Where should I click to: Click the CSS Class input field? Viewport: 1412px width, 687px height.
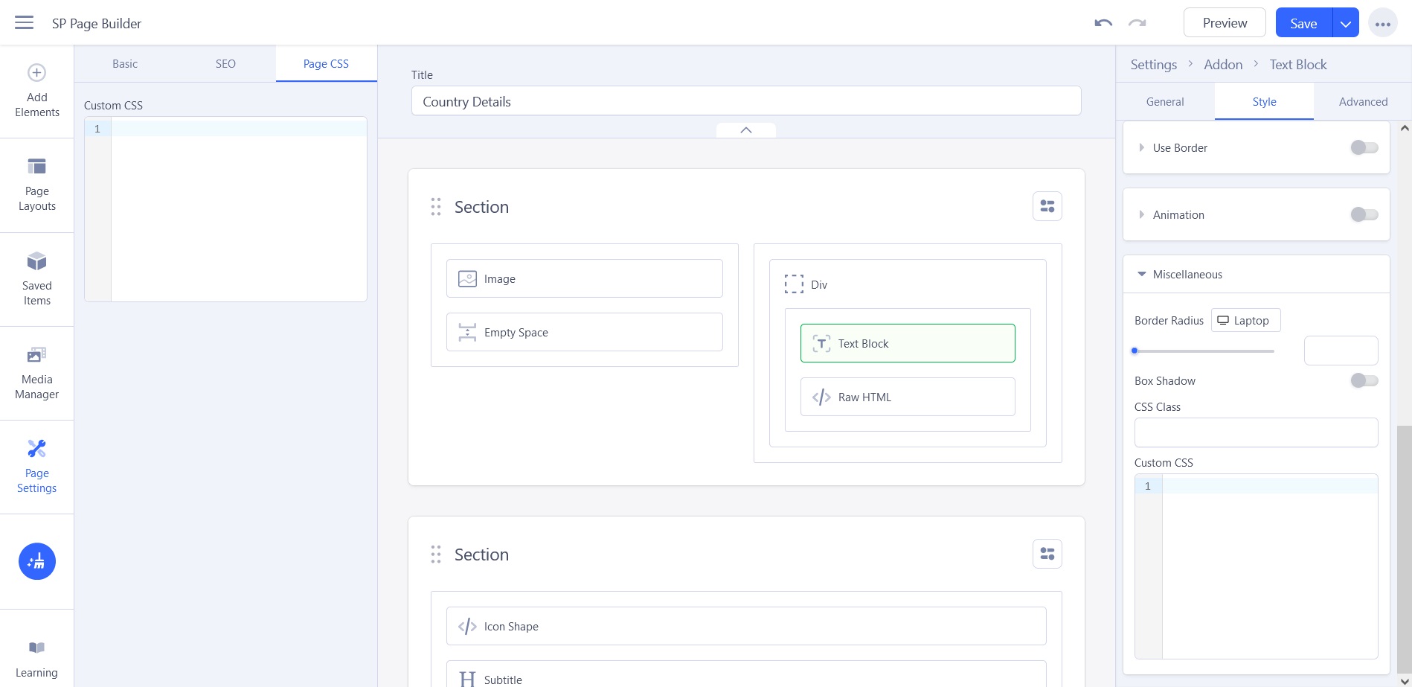[x=1256, y=432]
